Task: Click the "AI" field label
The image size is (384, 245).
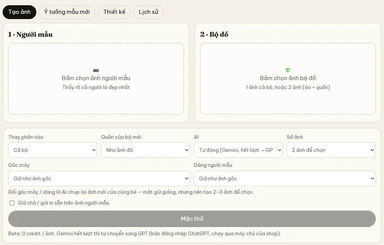Action: tap(196, 137)
